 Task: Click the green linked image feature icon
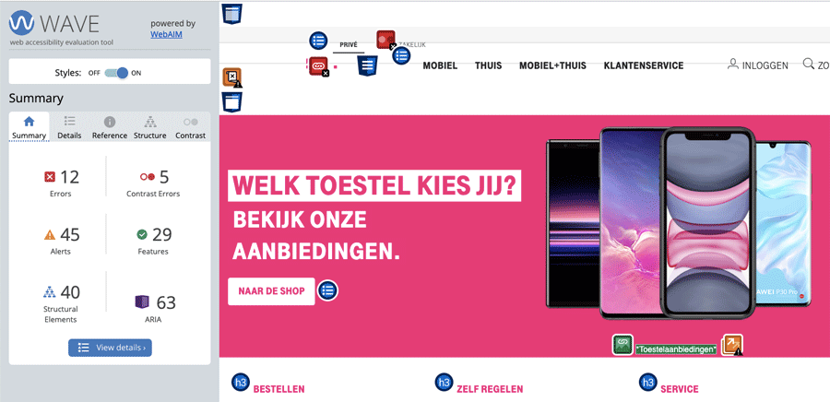tap(622, 345)
